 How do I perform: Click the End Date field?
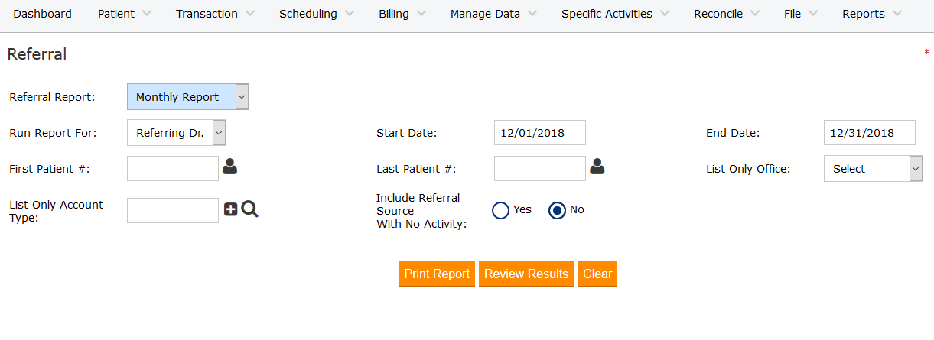coord(869,133)
